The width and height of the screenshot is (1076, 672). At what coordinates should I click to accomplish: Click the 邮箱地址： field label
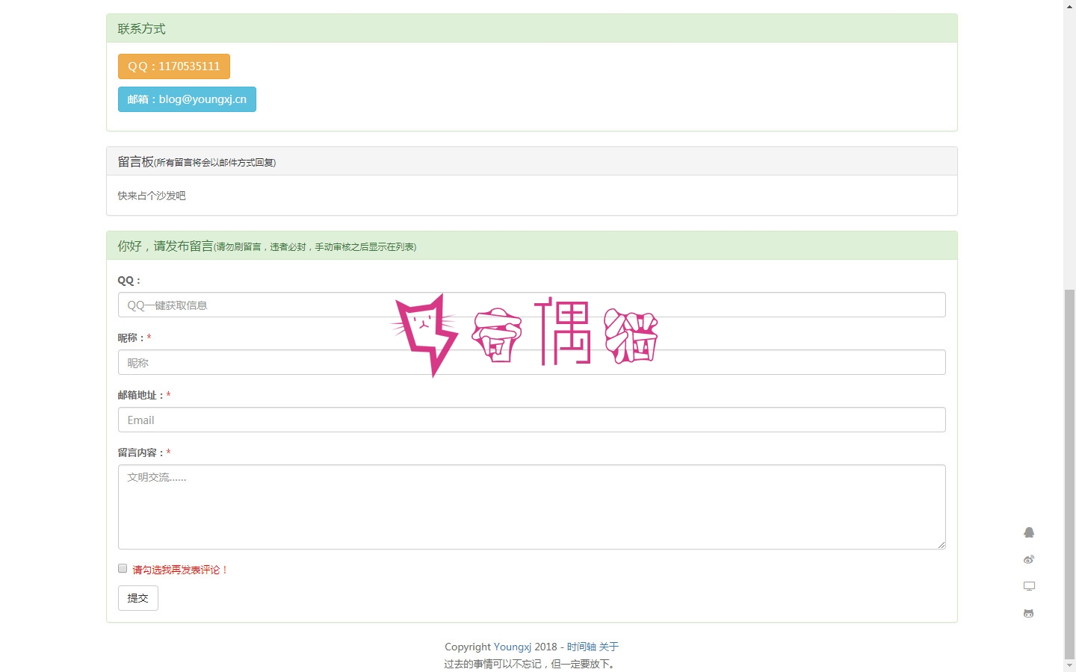[140, 395]
